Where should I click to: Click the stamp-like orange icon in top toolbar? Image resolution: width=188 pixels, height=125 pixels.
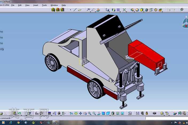tap(98, 10)
